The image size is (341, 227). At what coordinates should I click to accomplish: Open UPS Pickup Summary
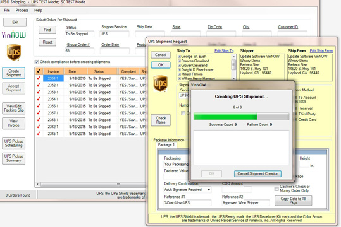pyautogui.click(x=13, y=158)
